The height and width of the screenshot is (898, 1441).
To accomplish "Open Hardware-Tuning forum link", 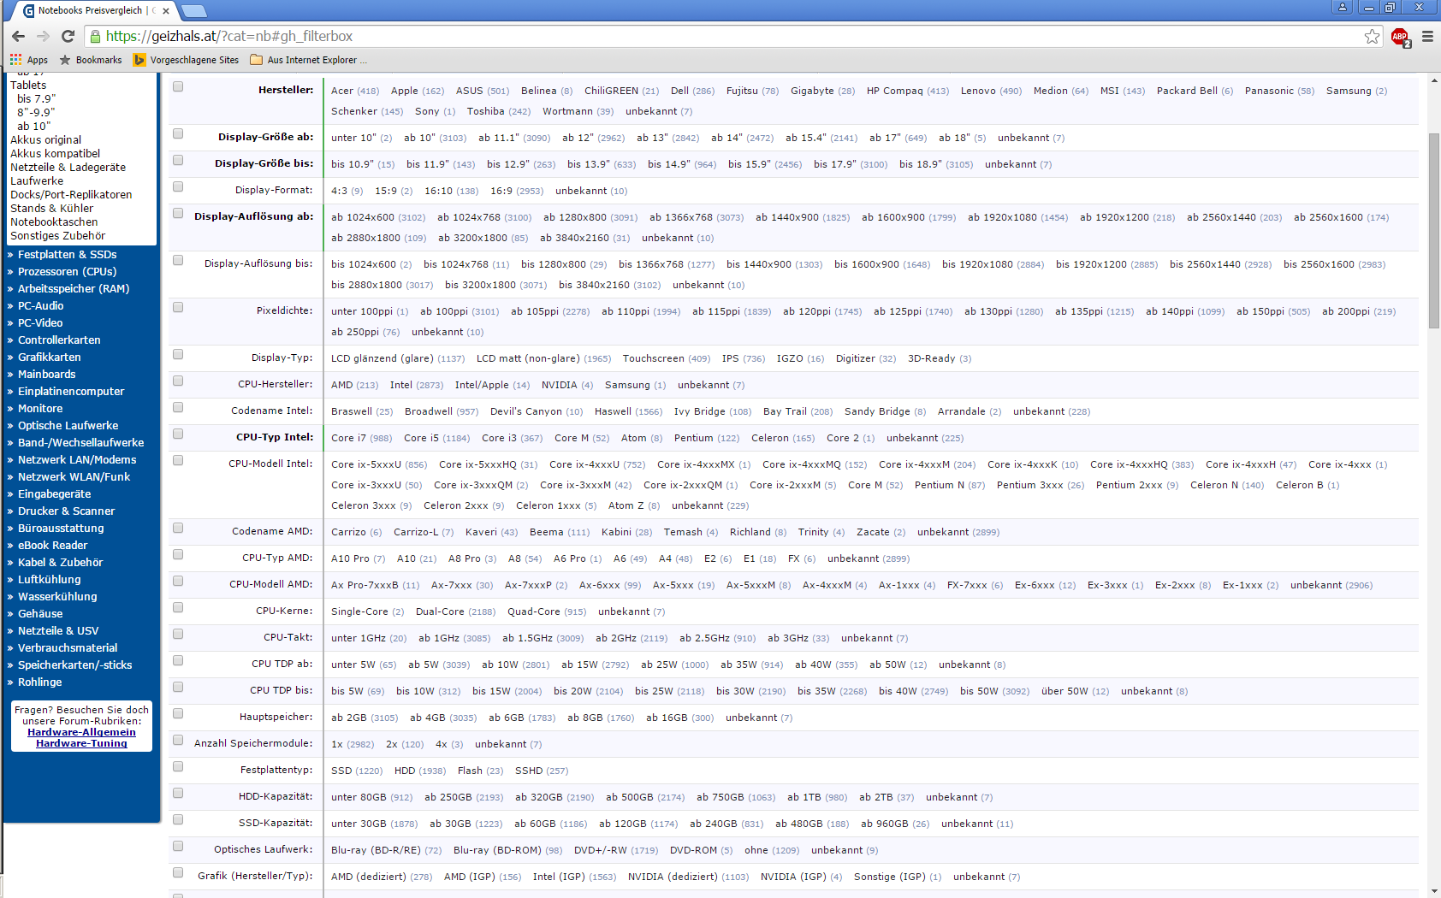I will (x=81, y=743).
